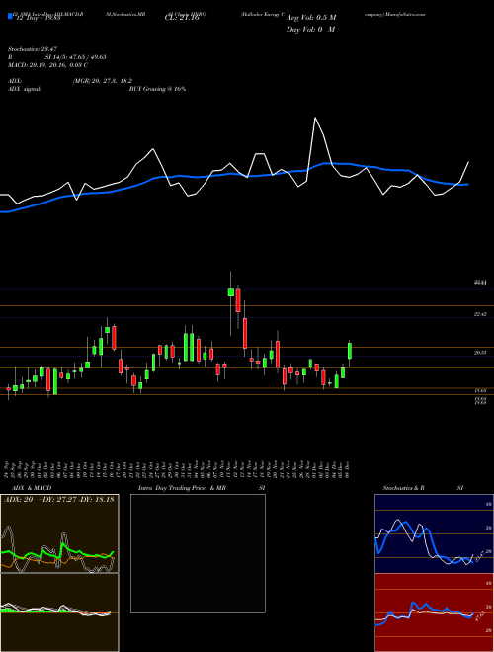Click the 'Stochastics & R' panel title

[403, 488]
